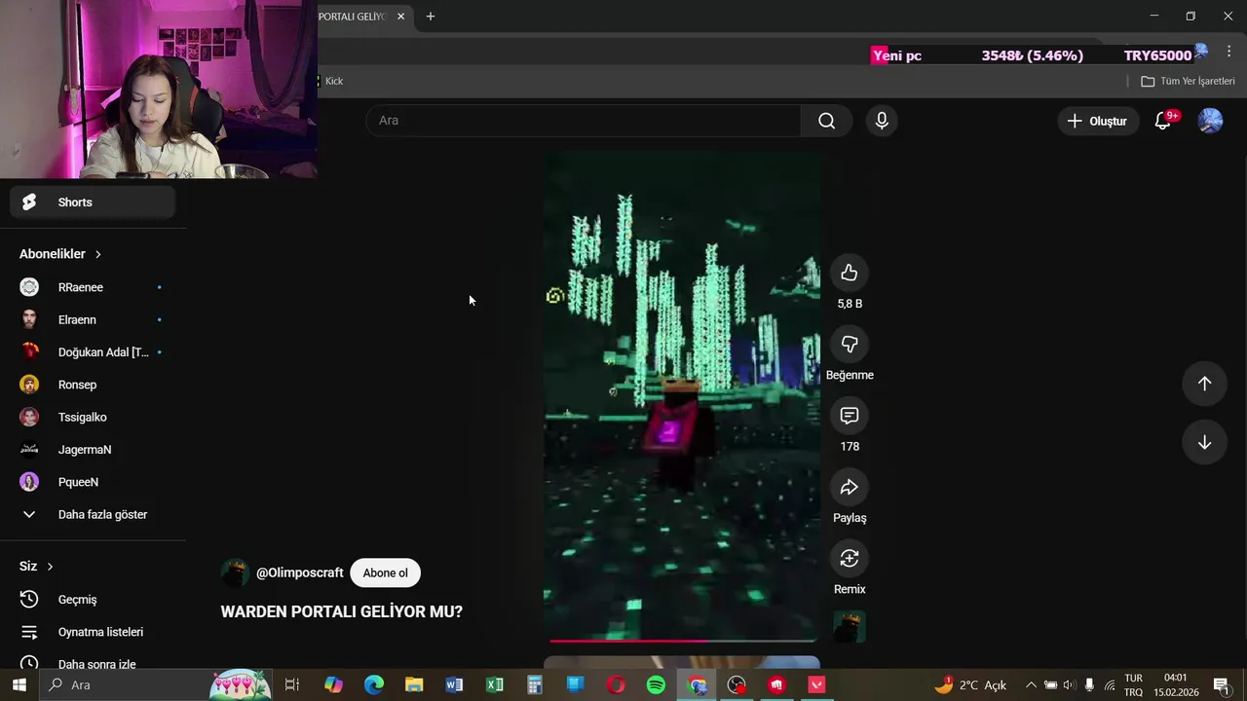Image resolution: width=1247 pixels, height=701 pixels.
Task: Show hidden system tray icons
Action: coord(1031,685)
